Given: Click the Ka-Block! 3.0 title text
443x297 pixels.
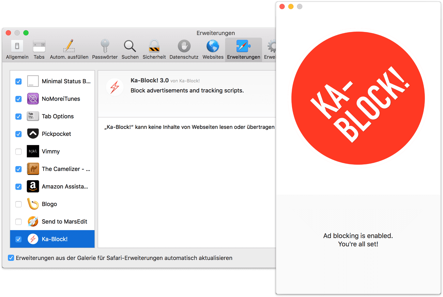Looking at the screenshot, I should pos(150,81).
